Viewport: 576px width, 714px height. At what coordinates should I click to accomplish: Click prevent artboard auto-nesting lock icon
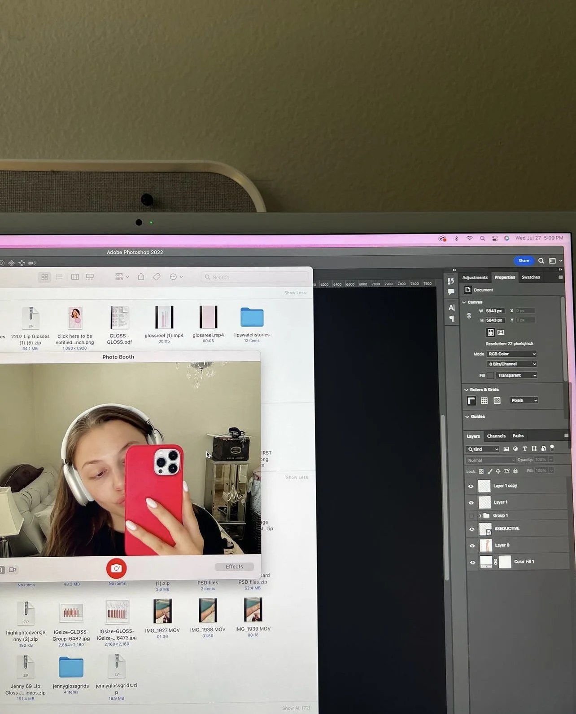tap(507, 471)
